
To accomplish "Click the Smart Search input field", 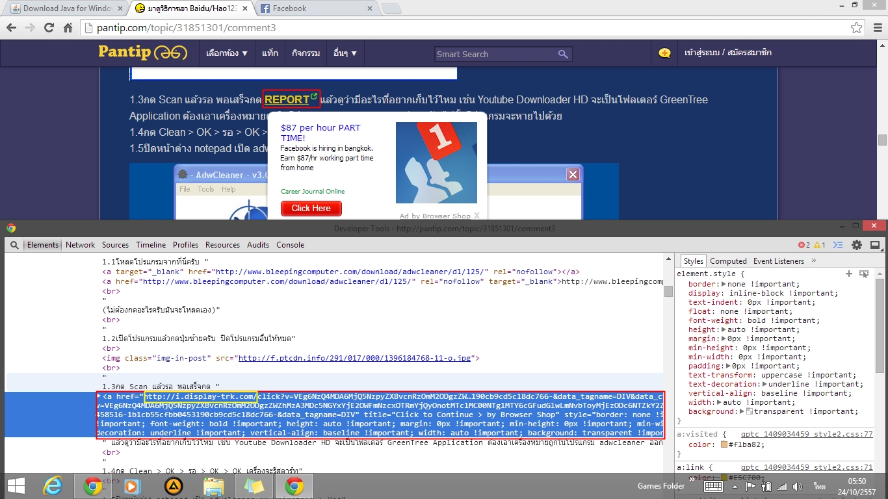I will [x=497, y=54].
